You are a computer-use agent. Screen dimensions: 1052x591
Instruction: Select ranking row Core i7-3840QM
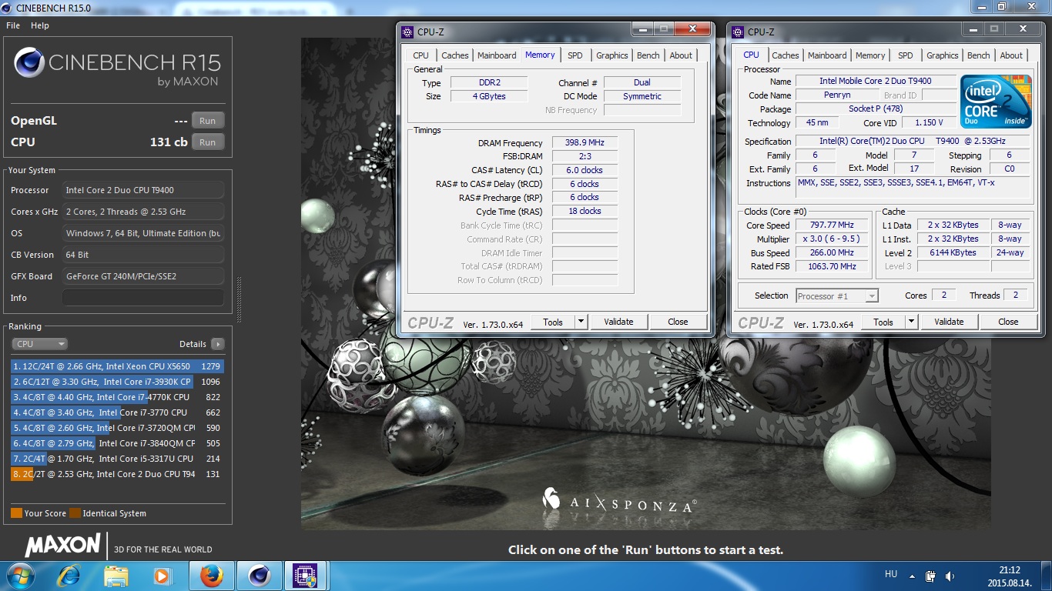pyautogui.click(x=117, y=443)
